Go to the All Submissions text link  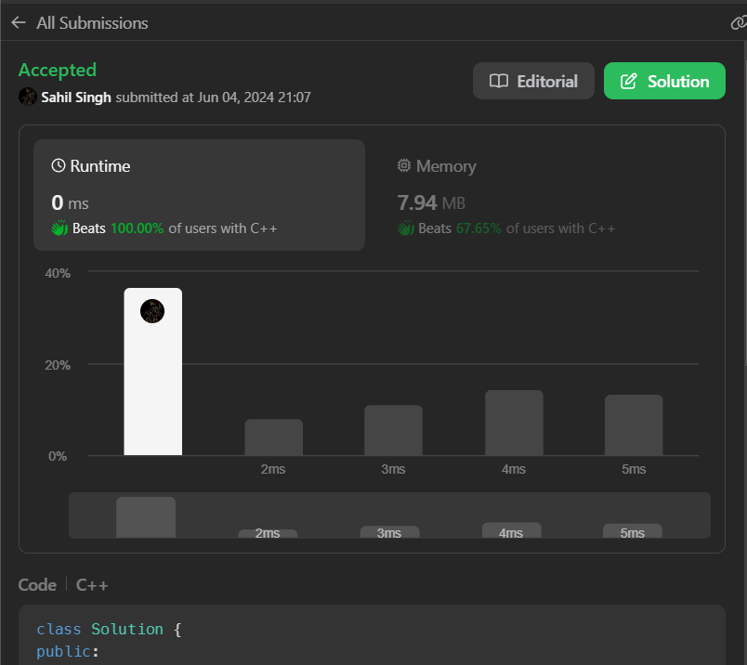click(92, 23)
